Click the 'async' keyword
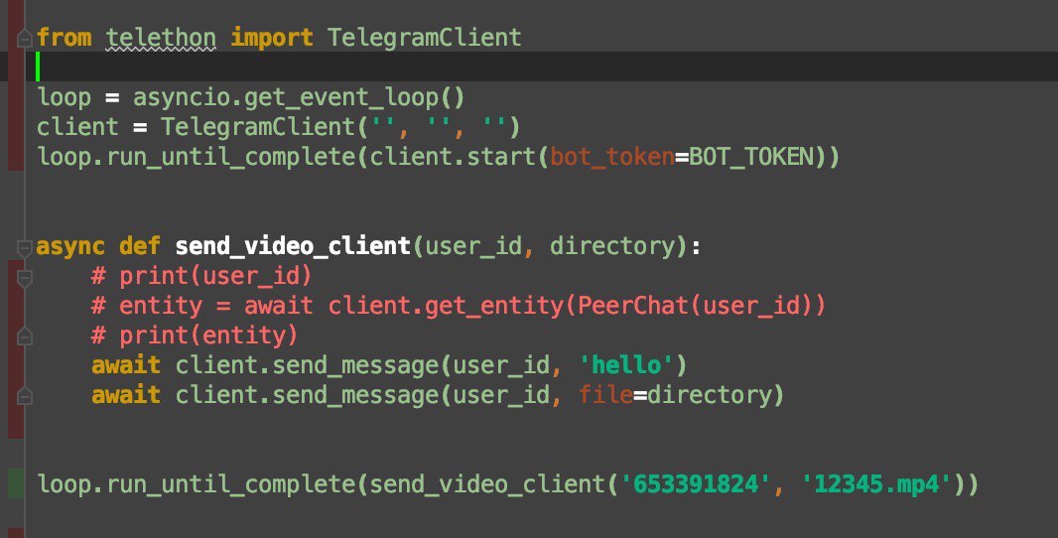Screen dimensions: 1058x538 (x=70, y=246)
